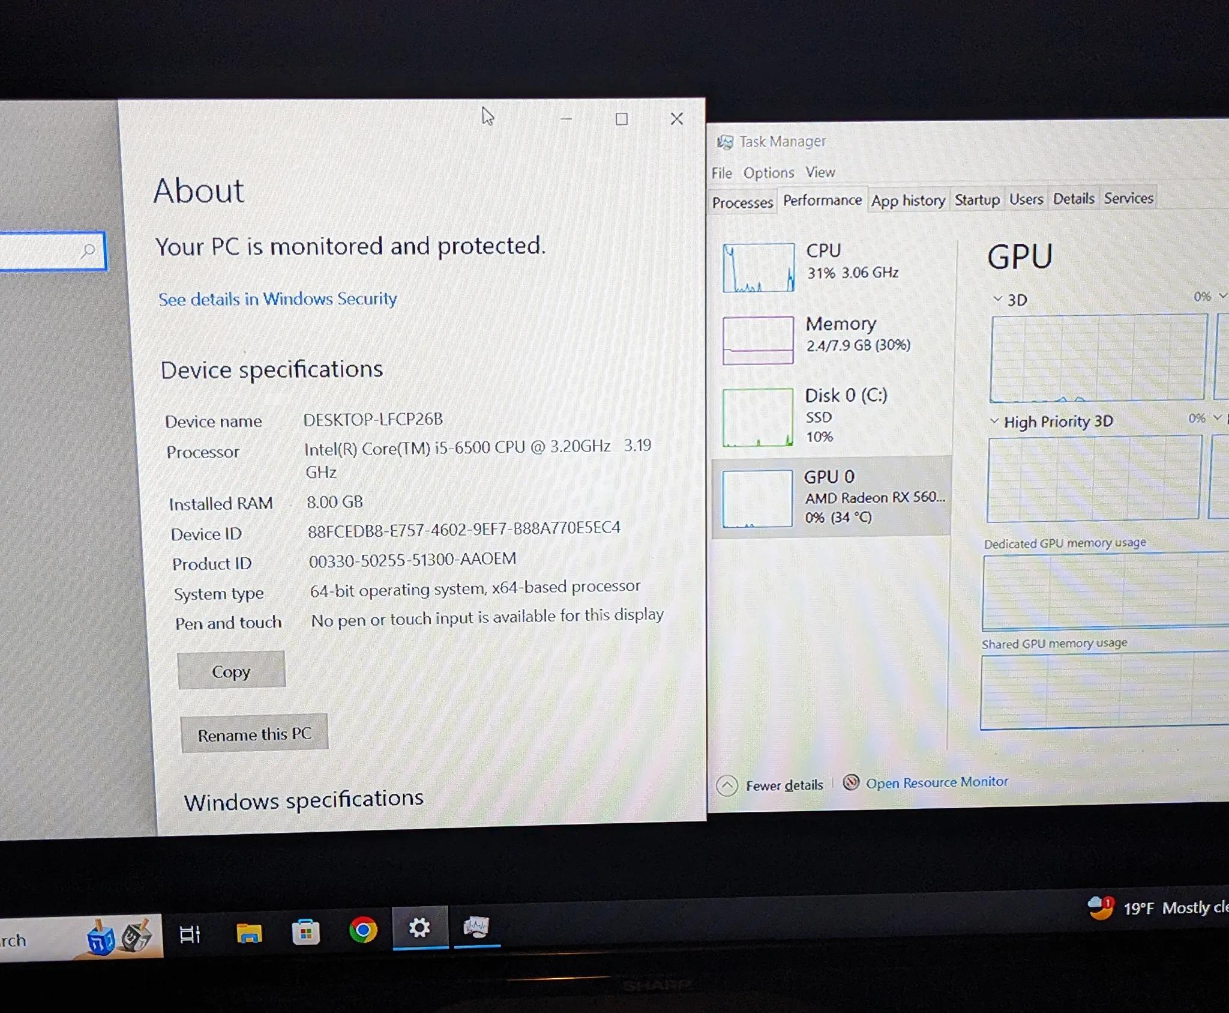Switch to the Users tab
This screenshot has height=1013, width=1229.
click(x=1026, y=199)
